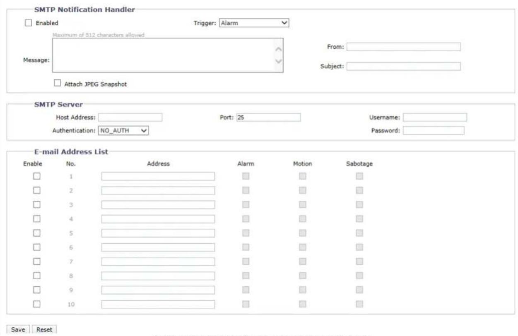Click the Port field showing 25

click(x=268, y=118)
